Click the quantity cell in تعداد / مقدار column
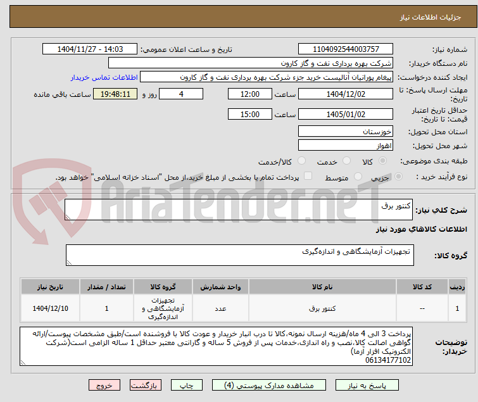478x402 pixels. click(106, 308)
